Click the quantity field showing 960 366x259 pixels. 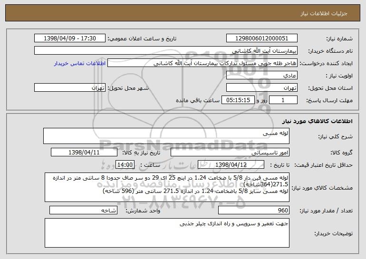pyautogui.click(x=254, y=210)
